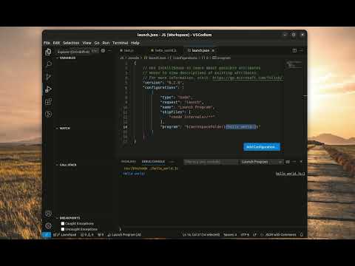Open the Explorer view in activity bar

tap(48, 52)
